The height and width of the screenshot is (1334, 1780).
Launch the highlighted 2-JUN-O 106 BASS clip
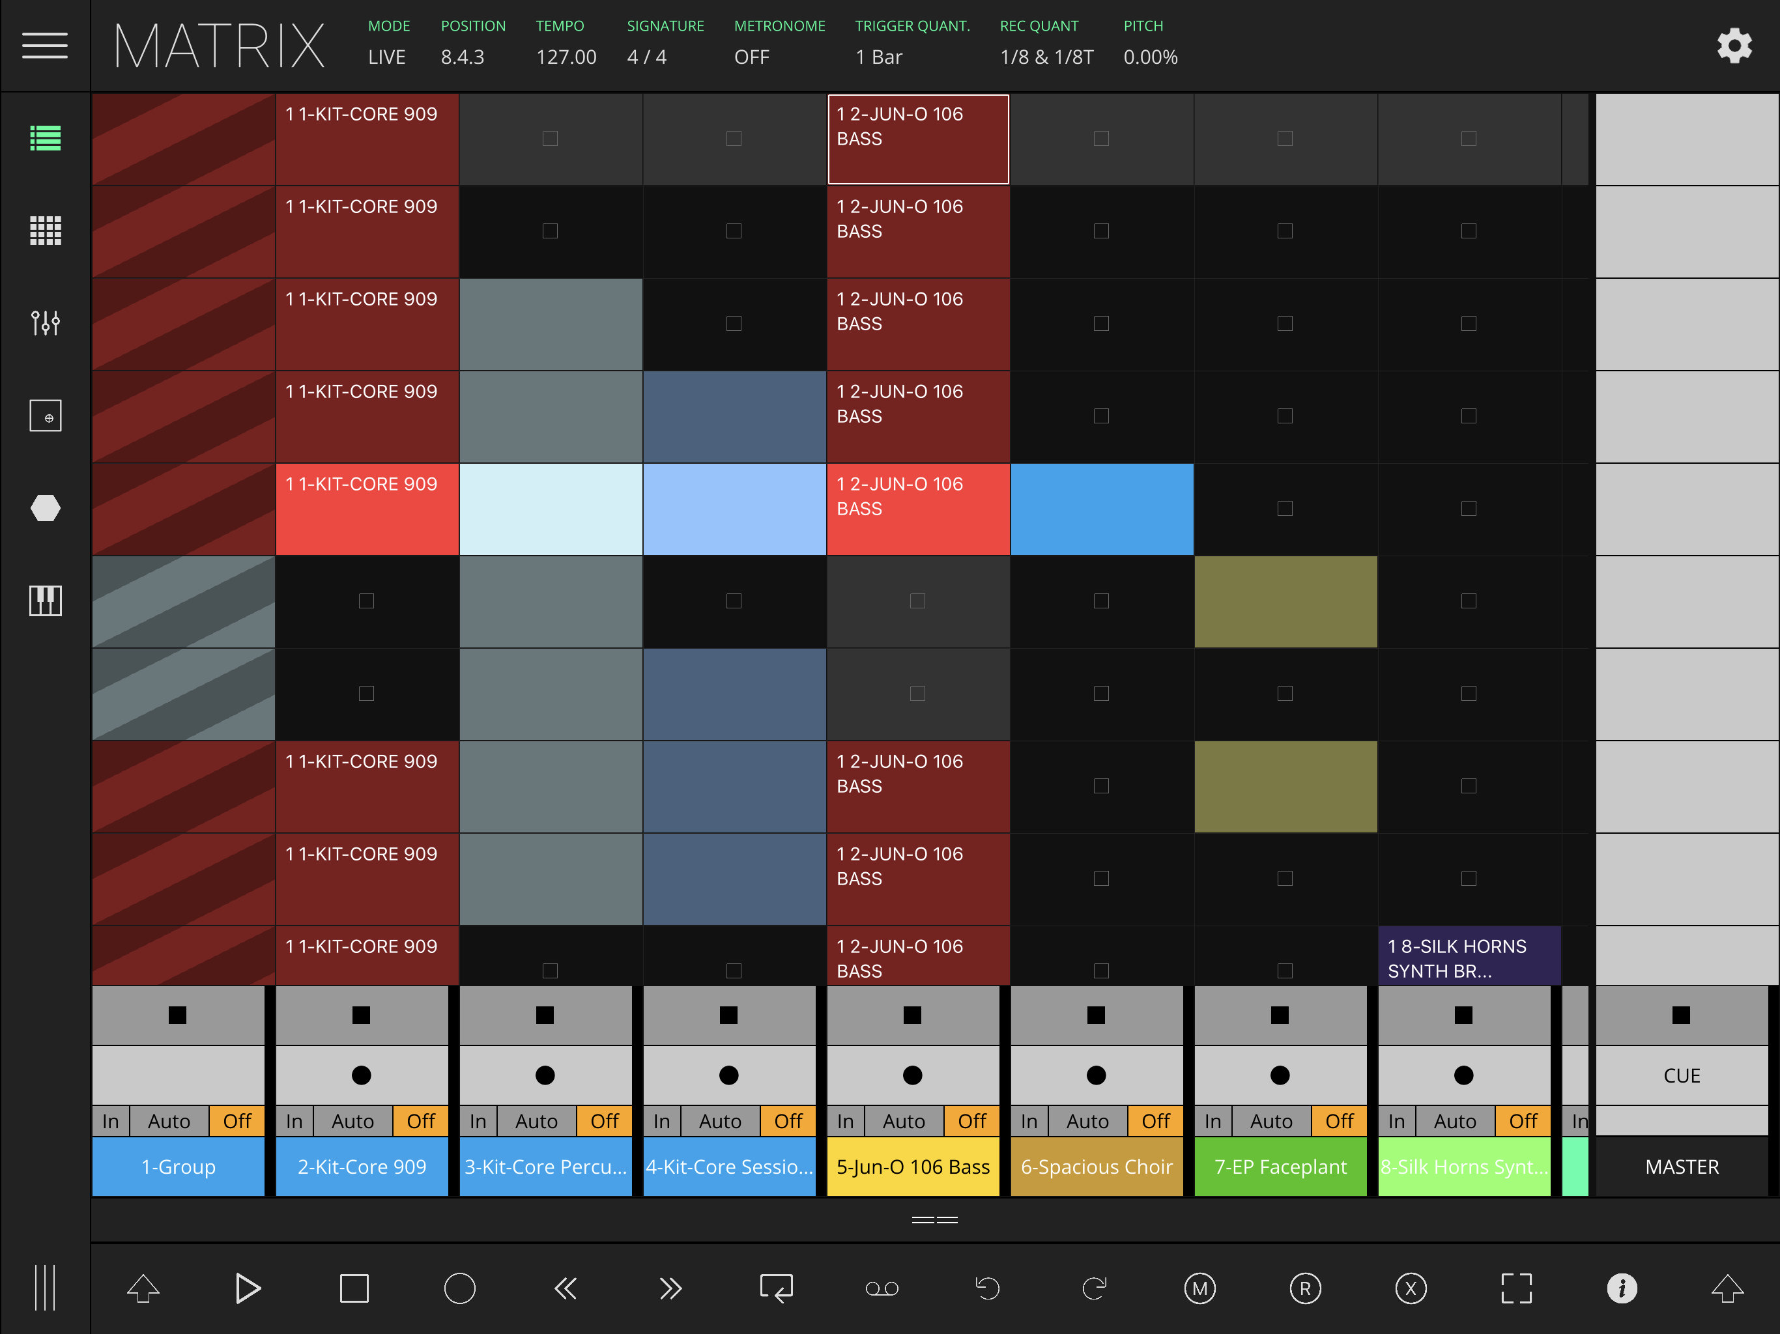917,138
